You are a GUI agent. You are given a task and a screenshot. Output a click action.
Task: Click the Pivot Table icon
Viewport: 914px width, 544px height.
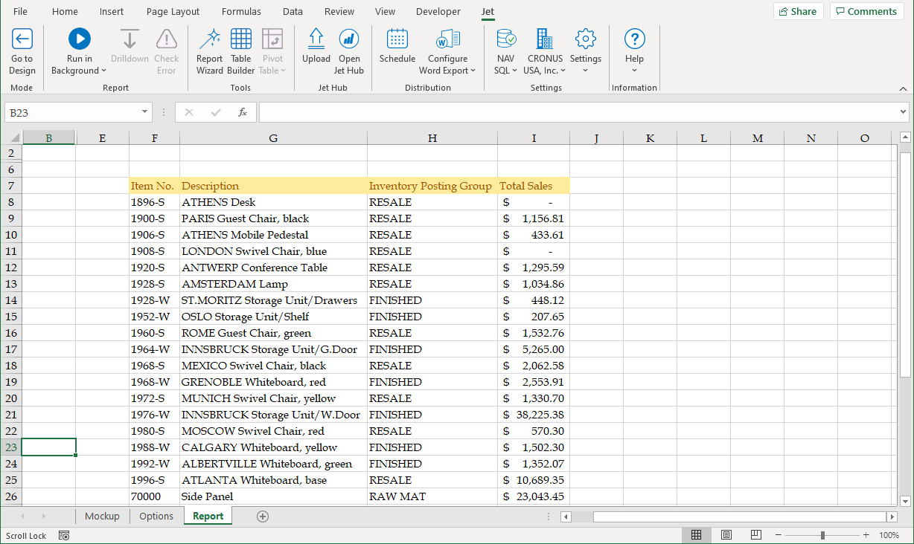click(272, 39)
